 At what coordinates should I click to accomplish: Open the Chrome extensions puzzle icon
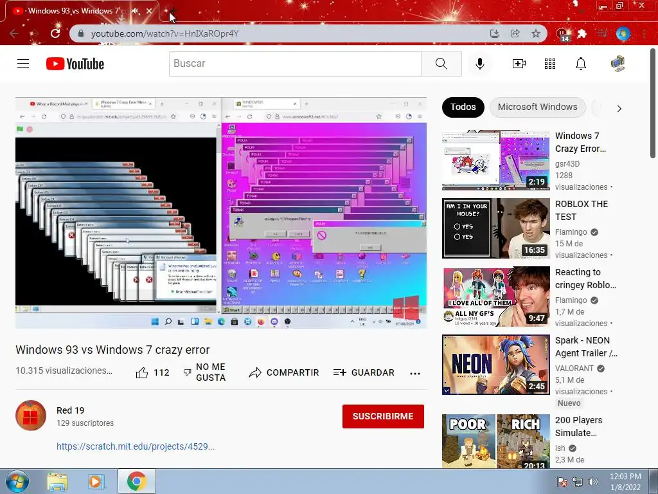582,33
